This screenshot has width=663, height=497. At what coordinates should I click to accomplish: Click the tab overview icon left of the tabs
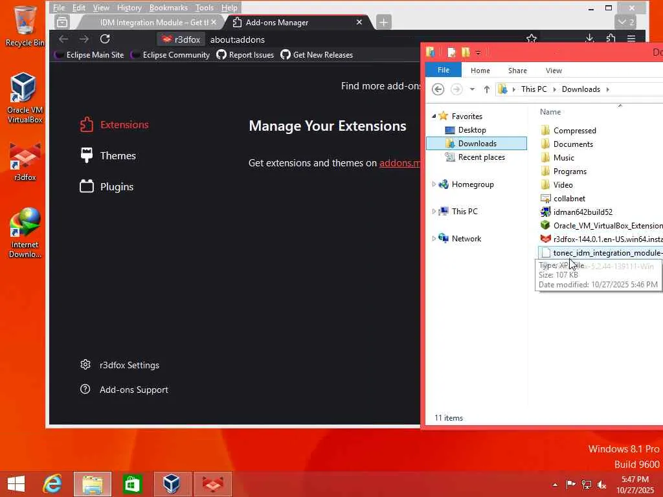tap(62, 22)
